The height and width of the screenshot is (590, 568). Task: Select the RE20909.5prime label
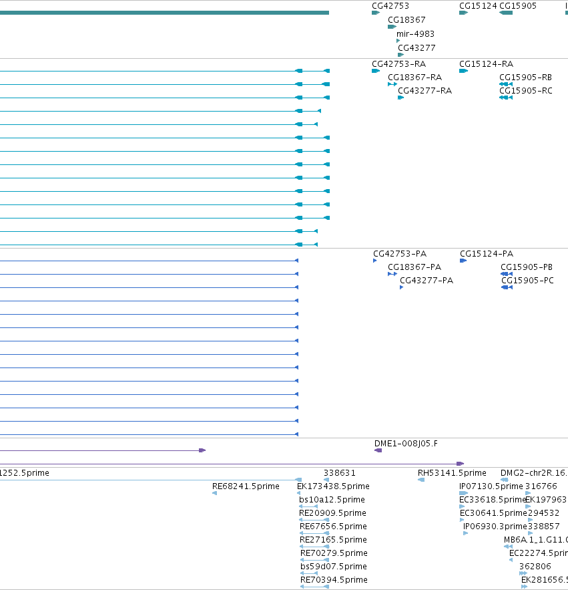(x=332, y=513)
